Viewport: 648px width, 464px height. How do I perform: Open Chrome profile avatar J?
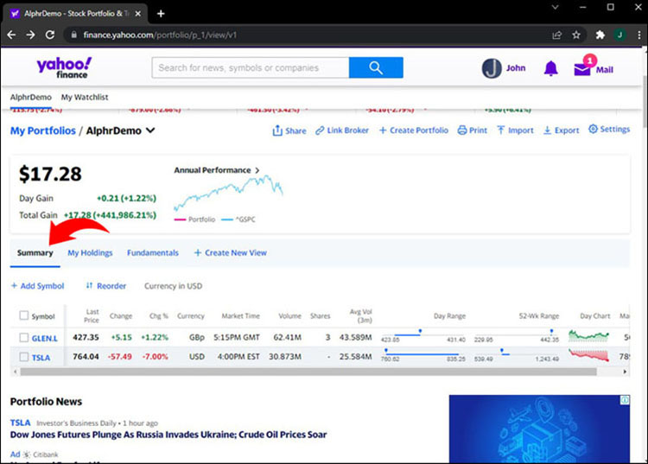tap(619, 35)
